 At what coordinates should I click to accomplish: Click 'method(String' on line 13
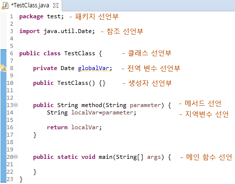point(104,105)
